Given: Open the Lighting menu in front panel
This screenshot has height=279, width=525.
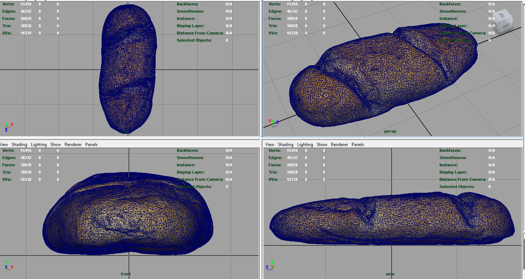Looking at the screenshot, I should [39, 145].
